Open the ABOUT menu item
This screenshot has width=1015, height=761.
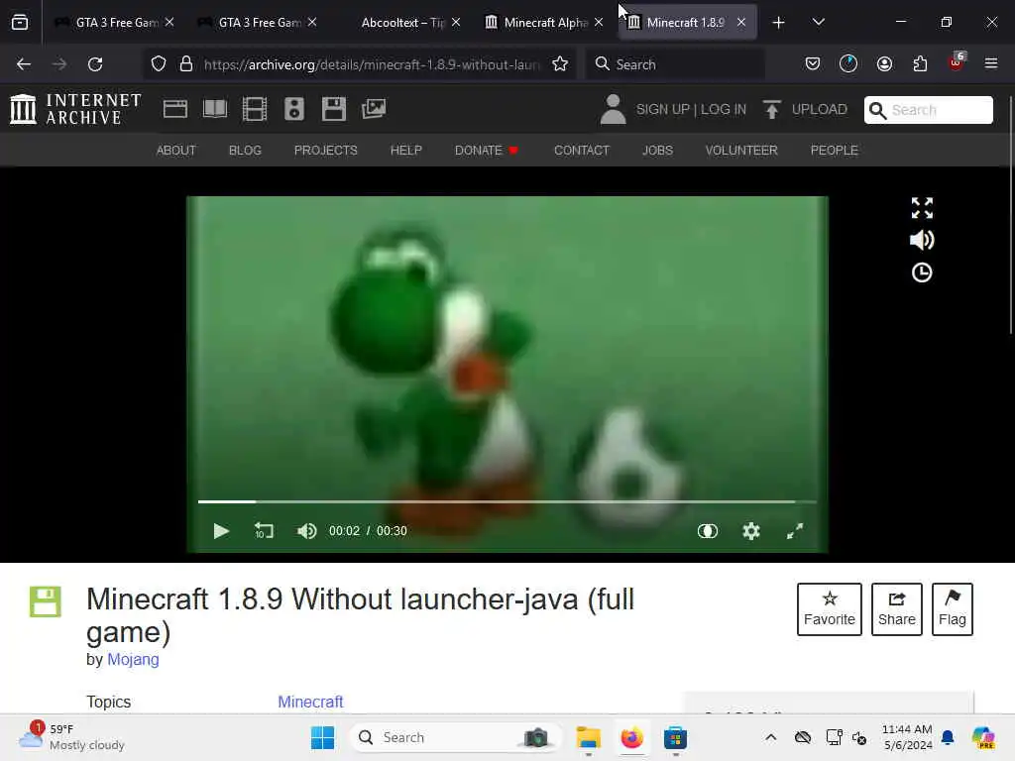[176, 151]
